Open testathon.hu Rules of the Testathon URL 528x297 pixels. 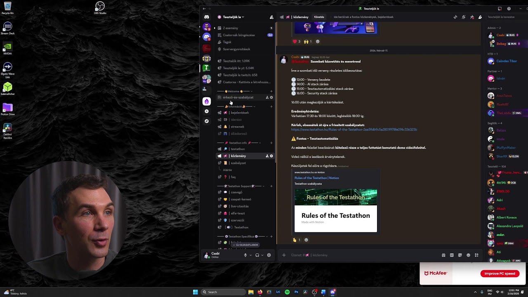(354, 130)
